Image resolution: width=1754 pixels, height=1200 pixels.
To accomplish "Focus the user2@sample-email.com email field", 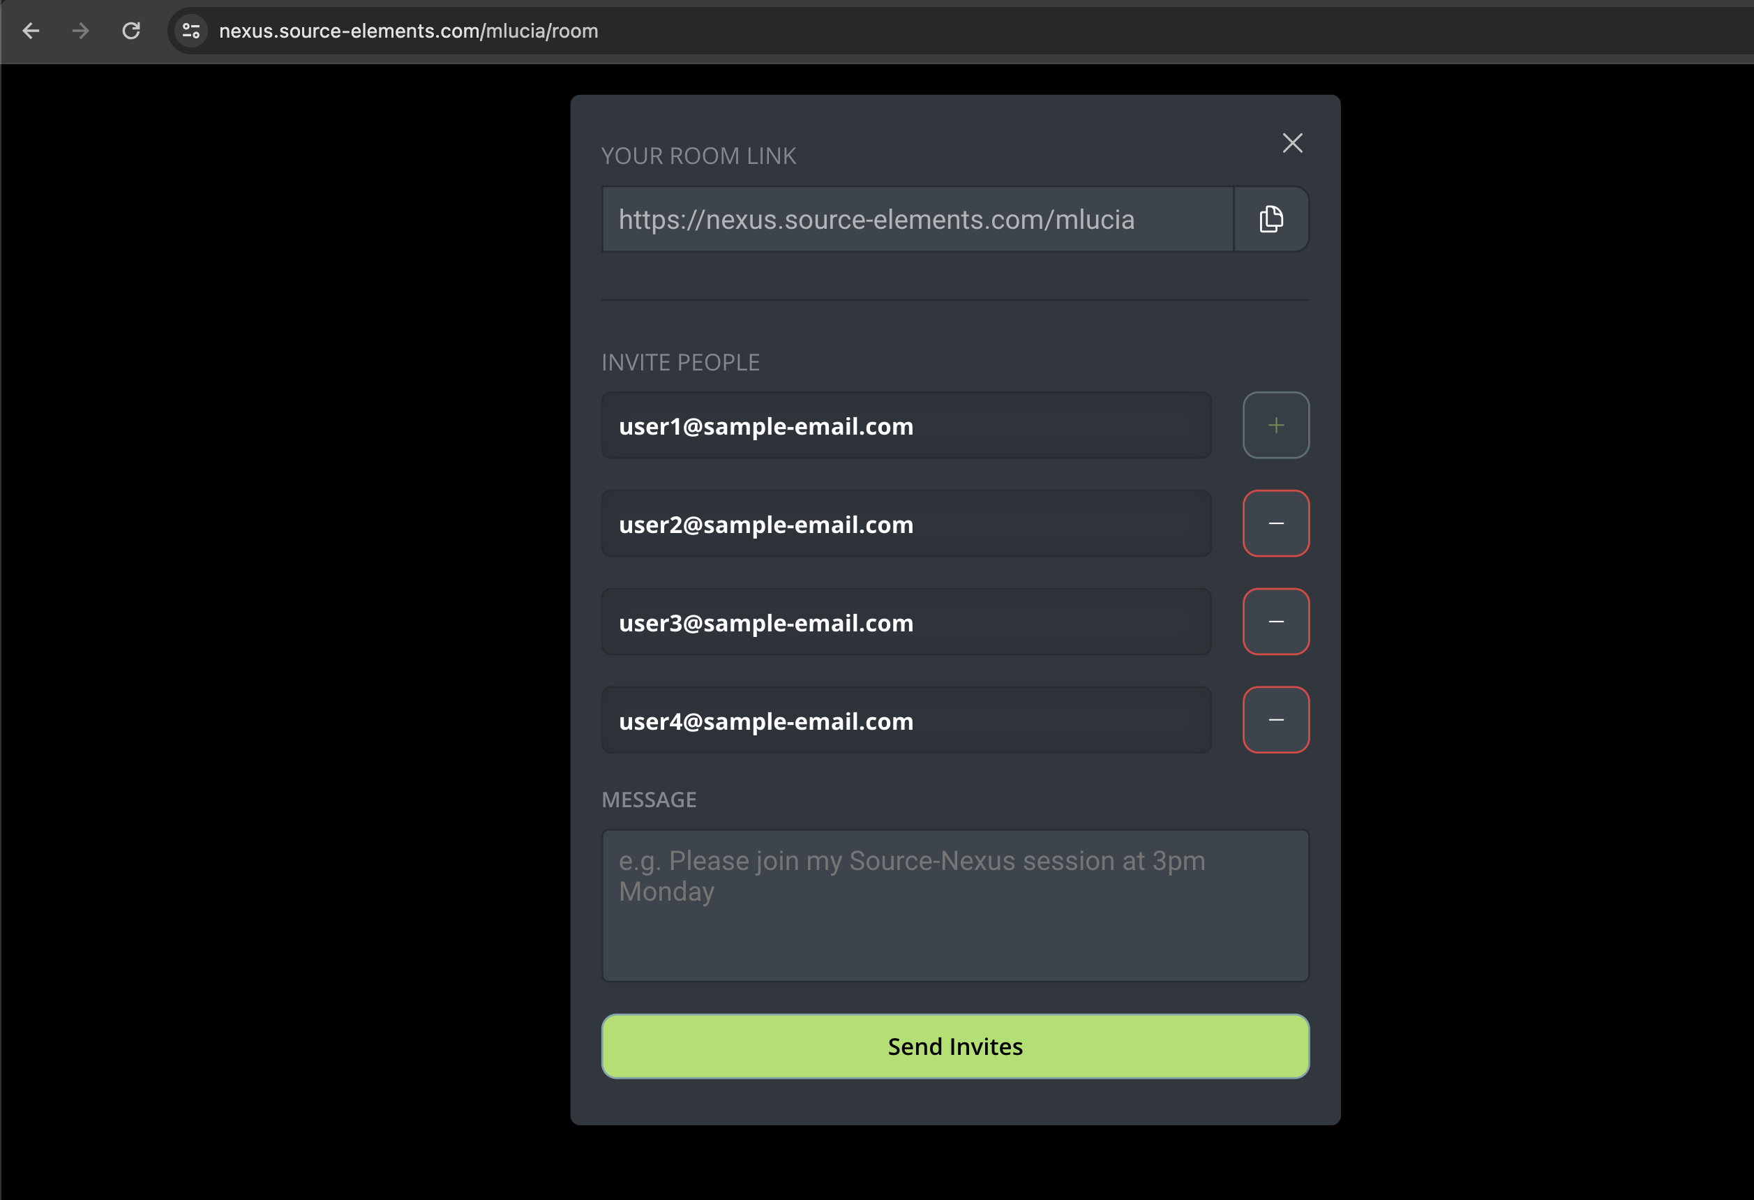I will click(906, 524).
